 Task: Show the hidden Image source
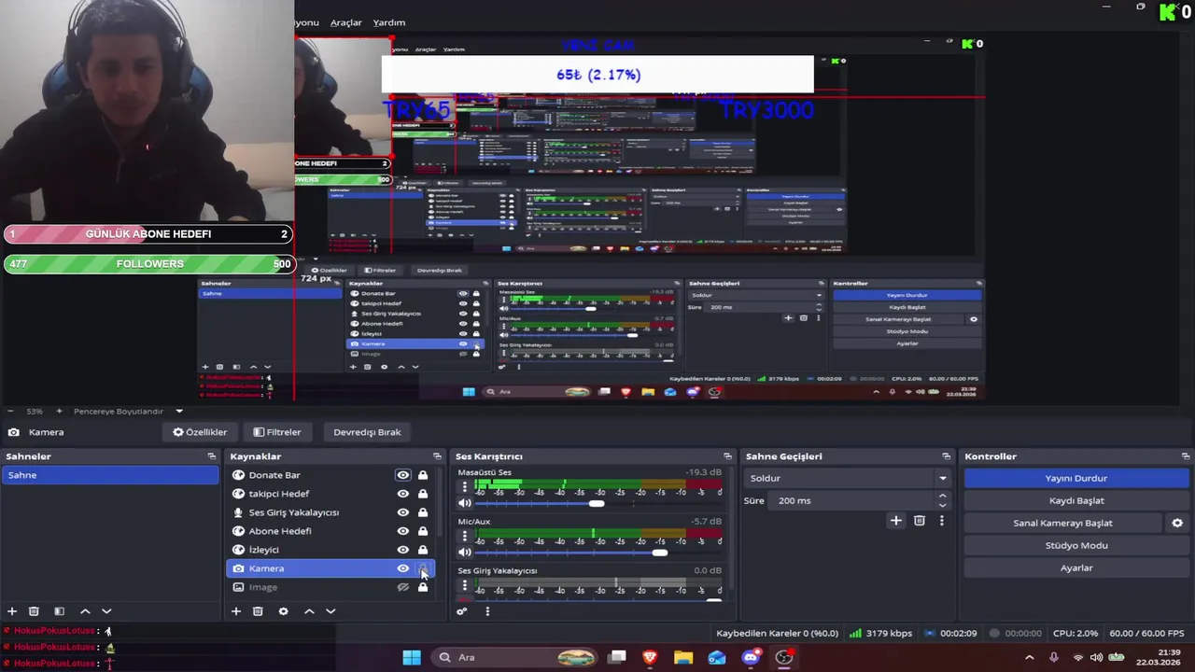402,587
